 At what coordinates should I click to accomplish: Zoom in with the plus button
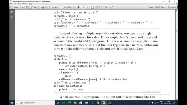[79, 7]
